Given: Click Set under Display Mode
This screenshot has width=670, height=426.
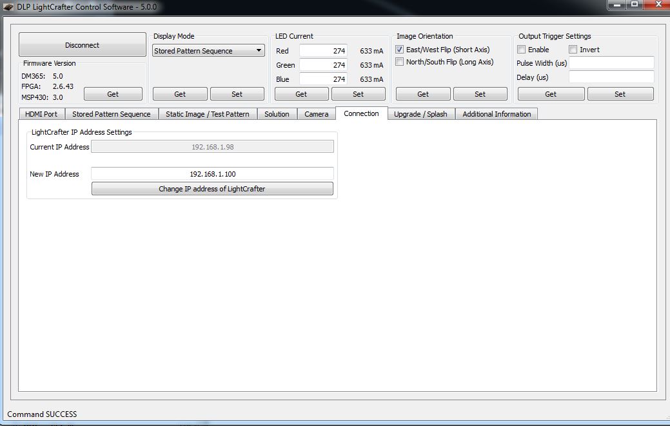Looking at the screenshot, I should pos(237,94).
